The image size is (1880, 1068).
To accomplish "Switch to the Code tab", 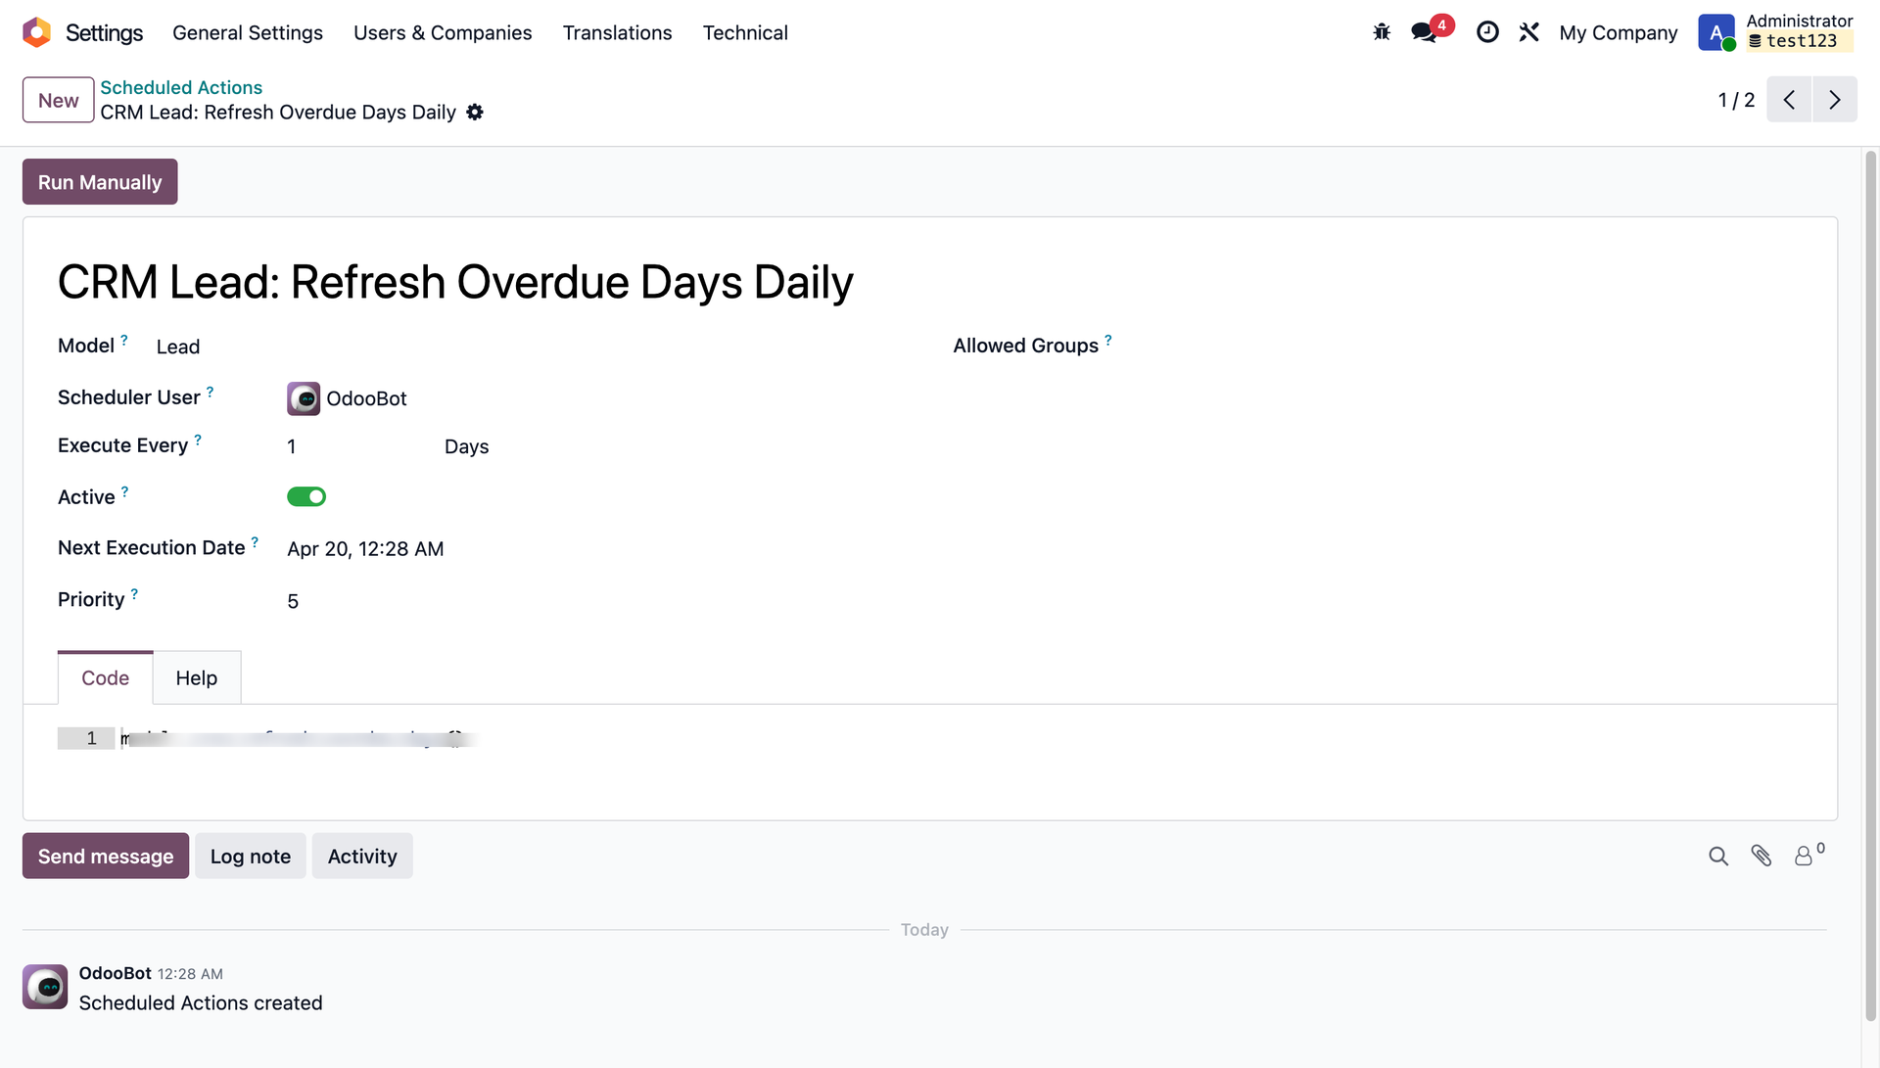I will [106, 677].
